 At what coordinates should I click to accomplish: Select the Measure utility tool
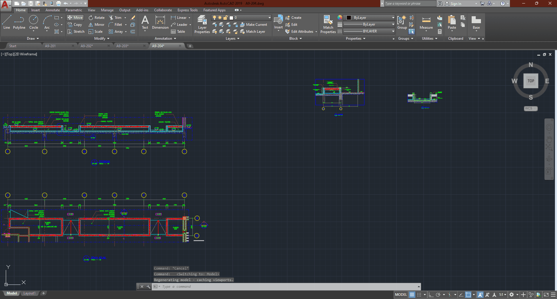tap(426, 23)
